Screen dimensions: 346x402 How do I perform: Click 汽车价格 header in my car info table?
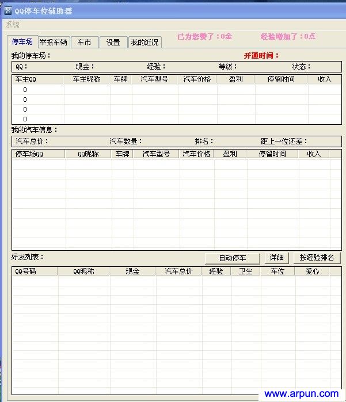coord(197,154)
